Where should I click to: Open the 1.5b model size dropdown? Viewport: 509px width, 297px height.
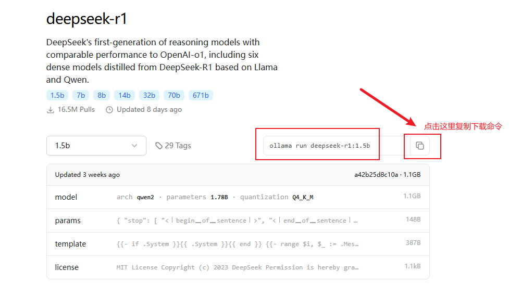96,146
